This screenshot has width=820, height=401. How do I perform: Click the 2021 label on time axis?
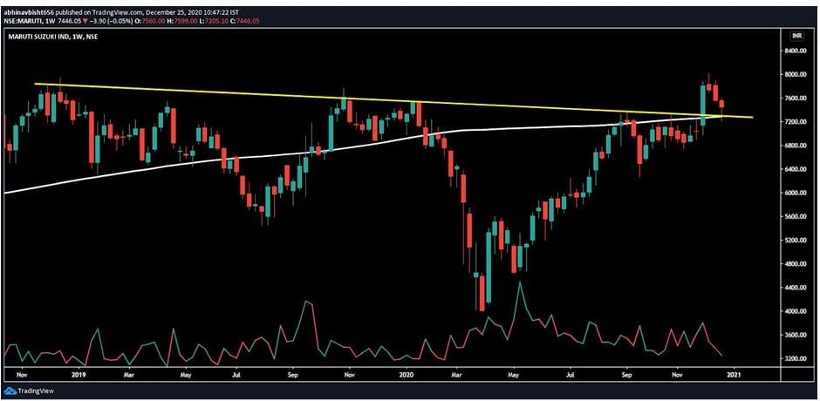735,374
